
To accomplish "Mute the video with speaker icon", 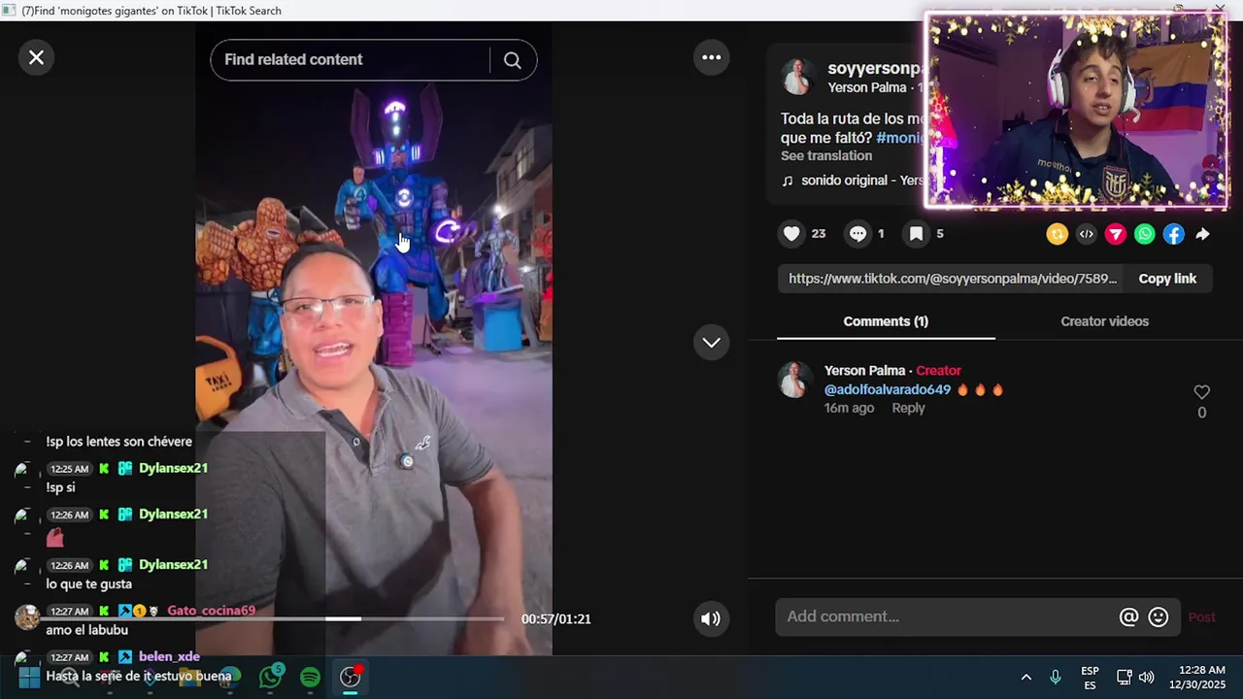I will pyautogui.click(x=711, y=618).
